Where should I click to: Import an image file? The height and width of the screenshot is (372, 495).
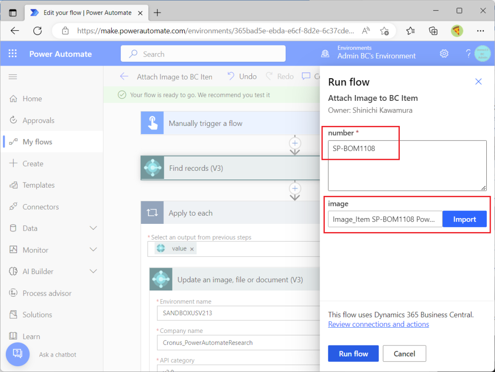(465, 219)
